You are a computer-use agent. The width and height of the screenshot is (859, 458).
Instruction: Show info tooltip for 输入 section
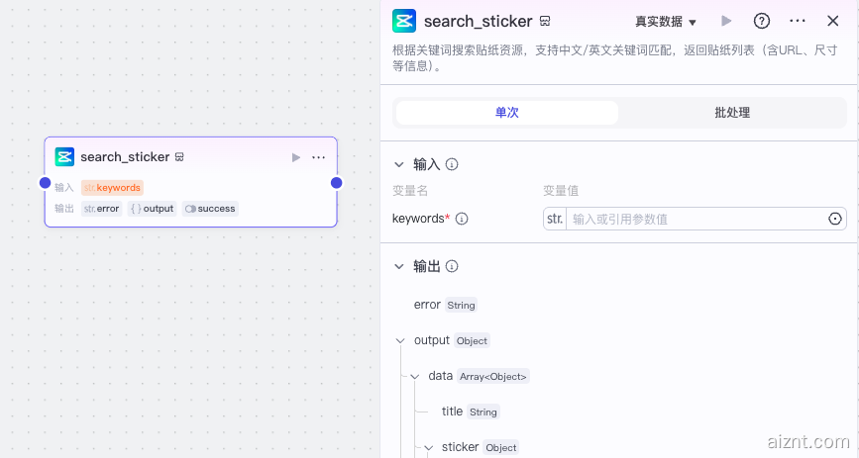(x=452, y=164)
